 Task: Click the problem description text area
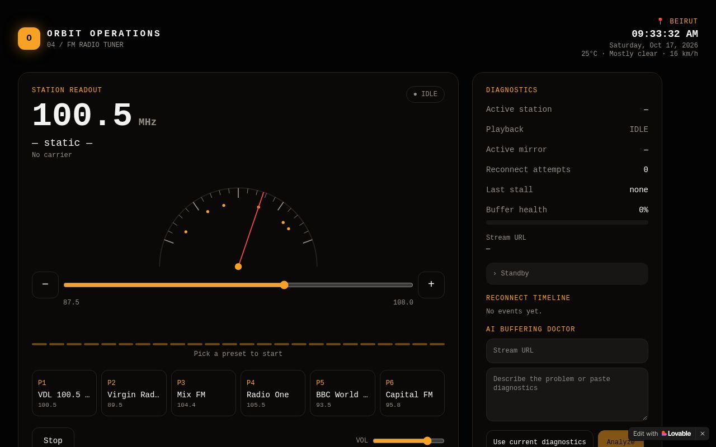tap(567, 394)
